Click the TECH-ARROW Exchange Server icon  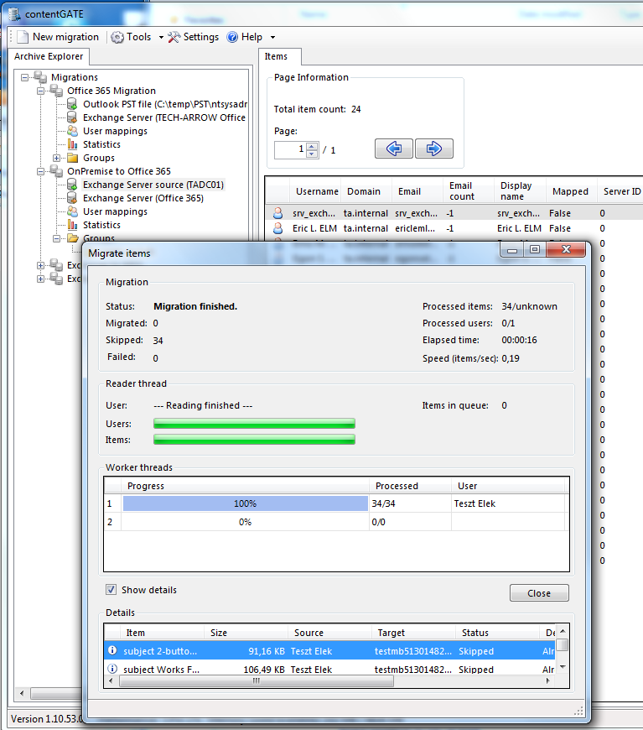72,117
